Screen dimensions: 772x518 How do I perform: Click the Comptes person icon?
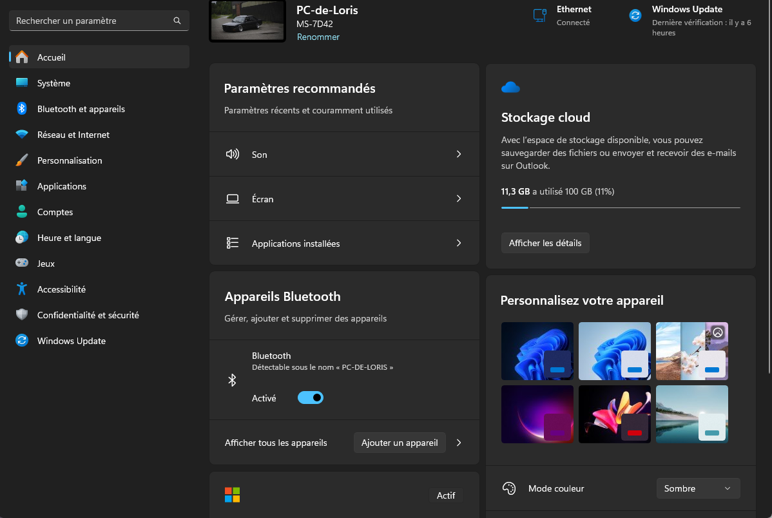22,212
